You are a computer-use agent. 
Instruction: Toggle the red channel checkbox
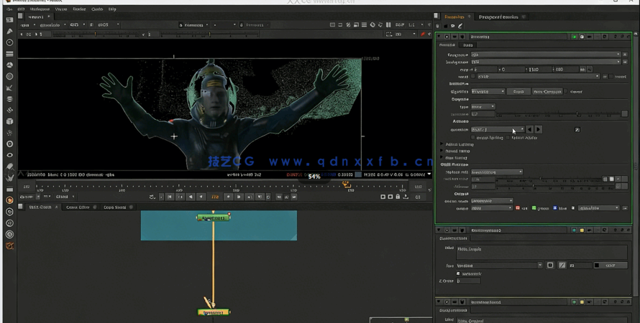pyautogui.click(x=518, y=208)
